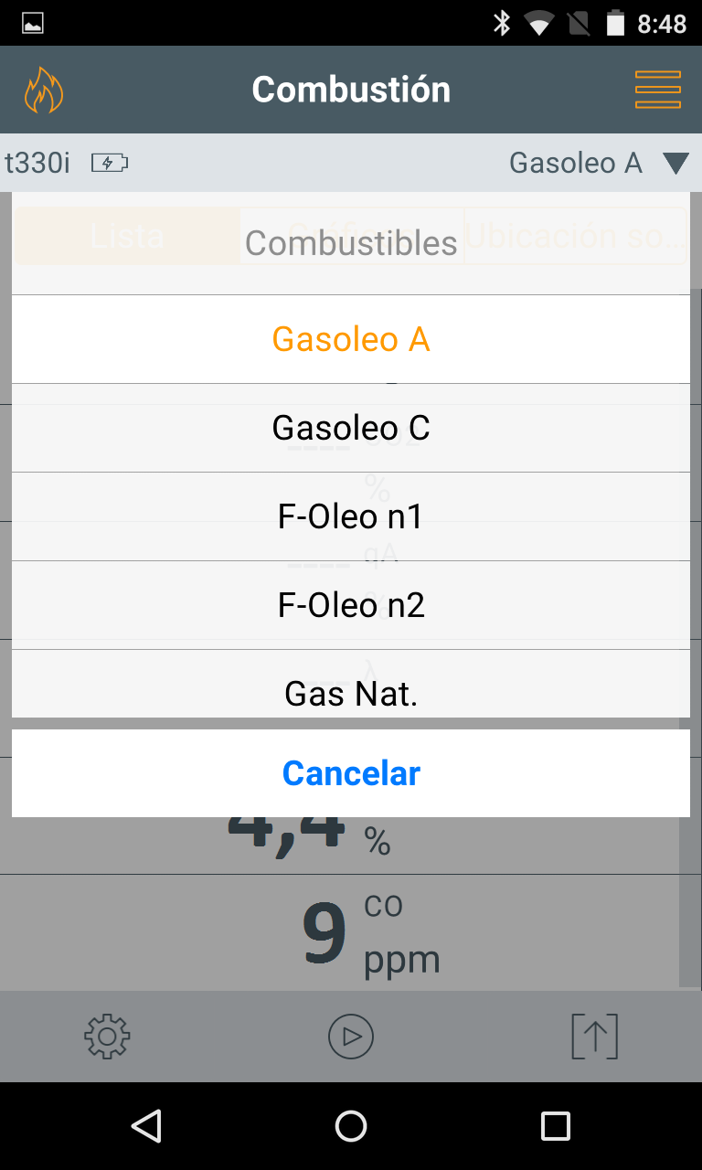Expand the Gasoleo A fuel dropdown arrow
The width and height of the screenshot is (702, 1170).
pyautogui.click(x=675, y=164)
